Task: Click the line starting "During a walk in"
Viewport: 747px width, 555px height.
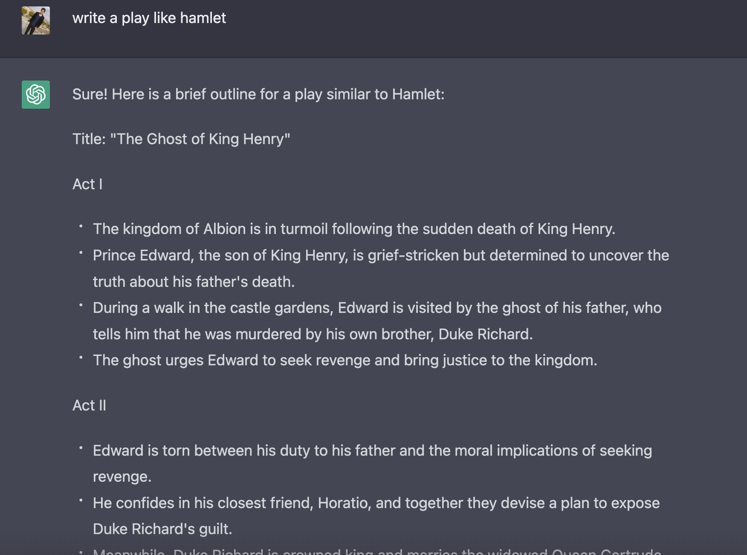Action: pyautogui.click(x=377, y=308)
